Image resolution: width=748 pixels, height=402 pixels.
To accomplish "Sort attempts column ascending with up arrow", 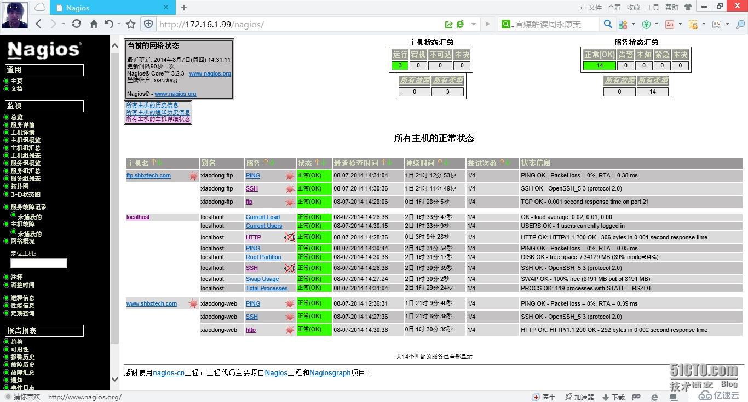I will coord(502,163).
